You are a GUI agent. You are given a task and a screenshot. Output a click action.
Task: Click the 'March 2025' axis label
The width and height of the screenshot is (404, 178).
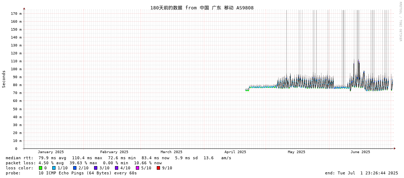pos(171,152)
